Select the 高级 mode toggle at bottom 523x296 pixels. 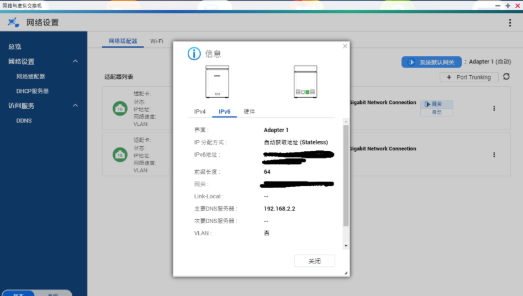[x=53, y=293]
